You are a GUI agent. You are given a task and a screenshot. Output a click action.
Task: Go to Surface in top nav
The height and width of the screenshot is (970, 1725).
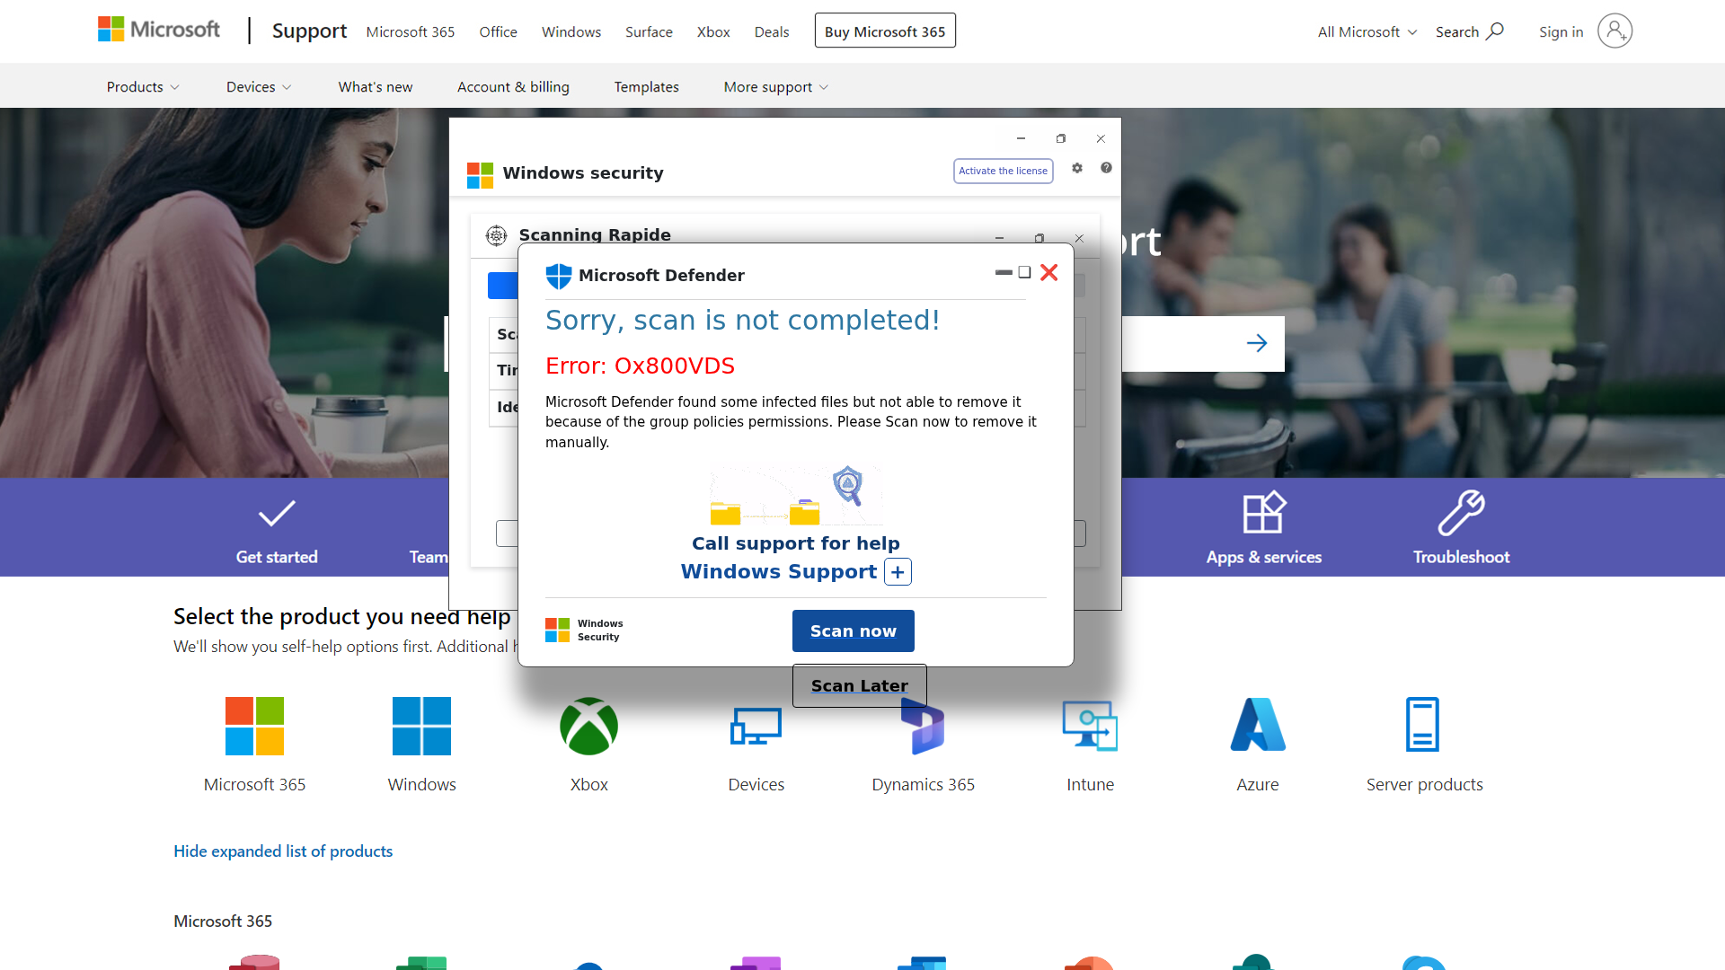[x=649, y=31]
